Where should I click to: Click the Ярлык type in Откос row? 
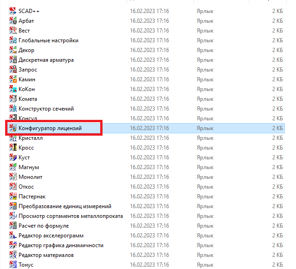tap(205, 187)
